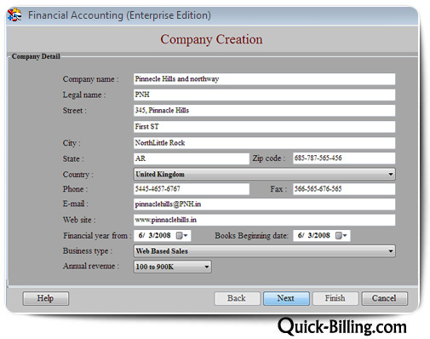Click the Help button

coord(46,298)
